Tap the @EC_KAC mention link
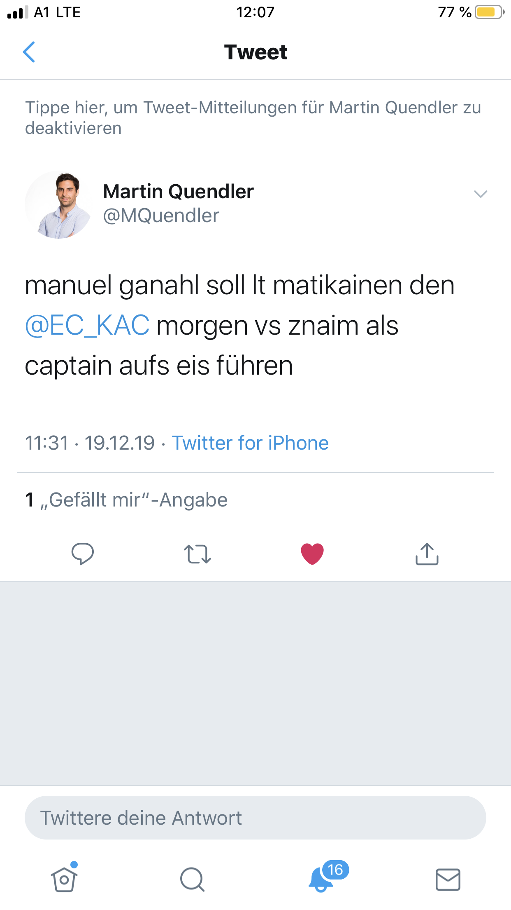 pyautogui.click(x=87, y=325)
